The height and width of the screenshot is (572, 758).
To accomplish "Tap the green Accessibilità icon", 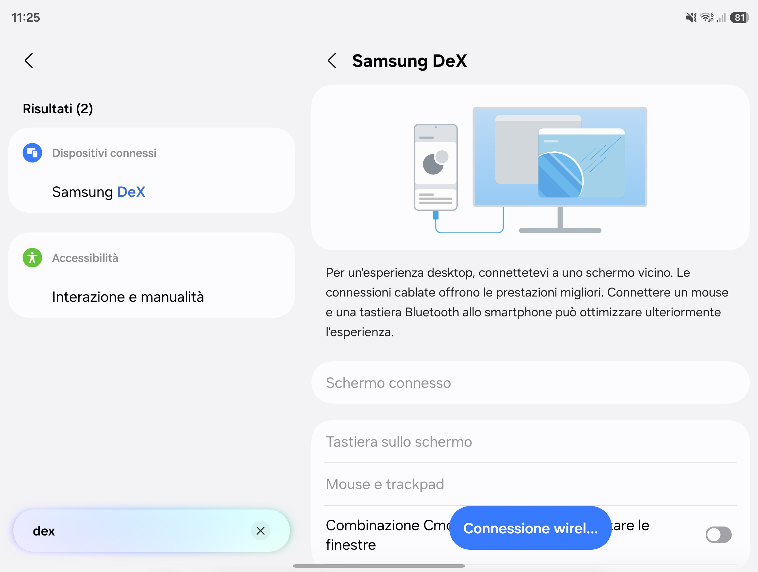I will pos(32,258).
